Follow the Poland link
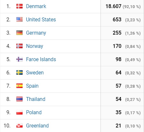The image size is (144, 132). point(34,112)
